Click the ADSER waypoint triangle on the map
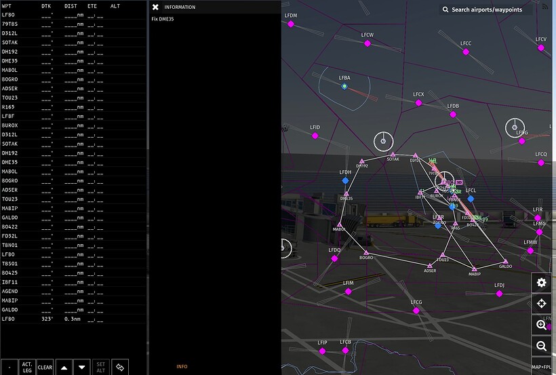 (x=429, y=266)
